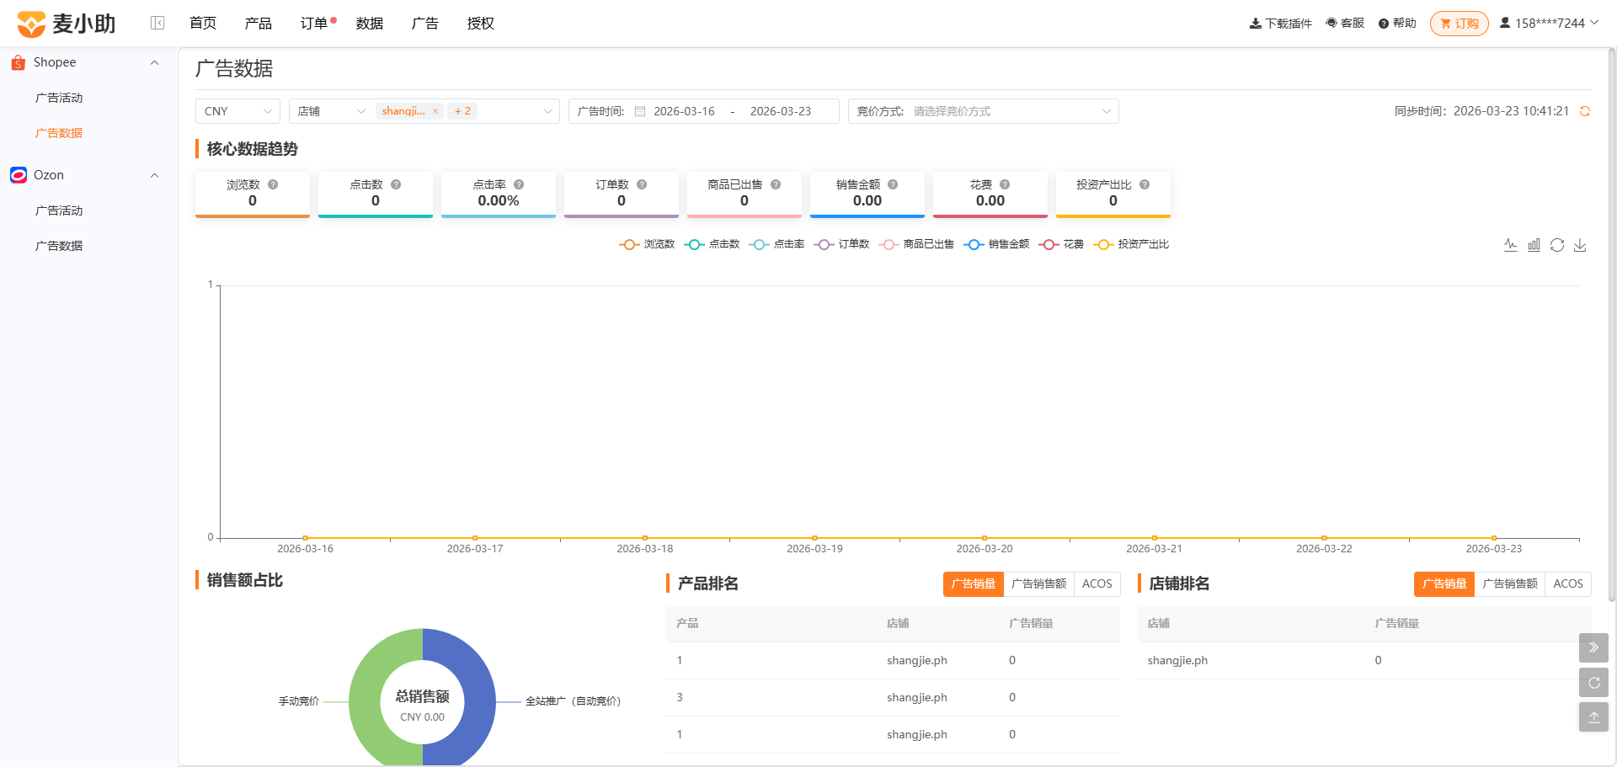Click the calendar icon in 广告时间
Screen dimensions: 1617x767
[640, 111]
